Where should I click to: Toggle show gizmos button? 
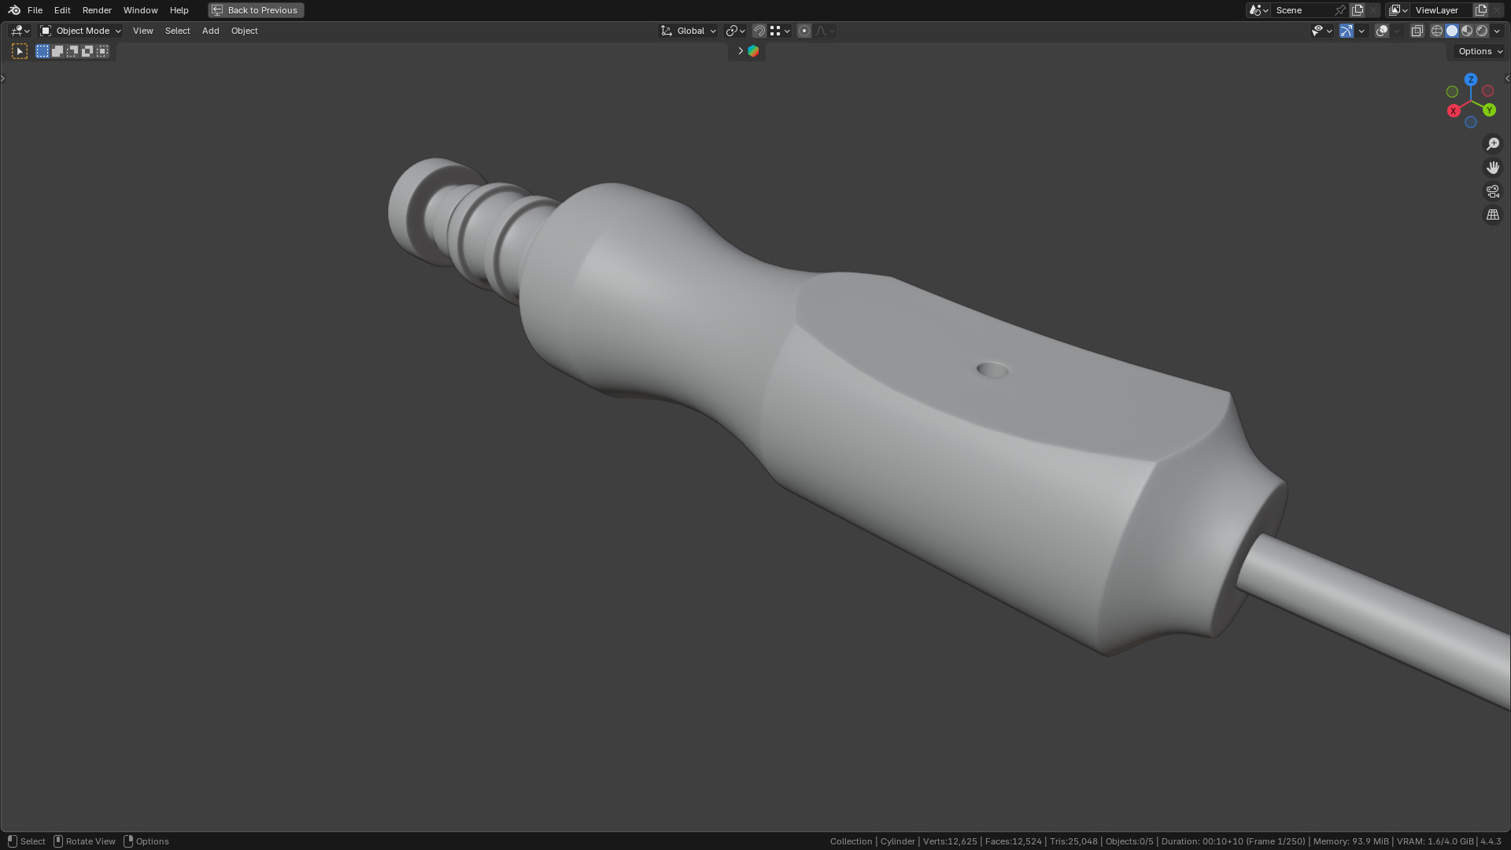tap(1347, 31)
